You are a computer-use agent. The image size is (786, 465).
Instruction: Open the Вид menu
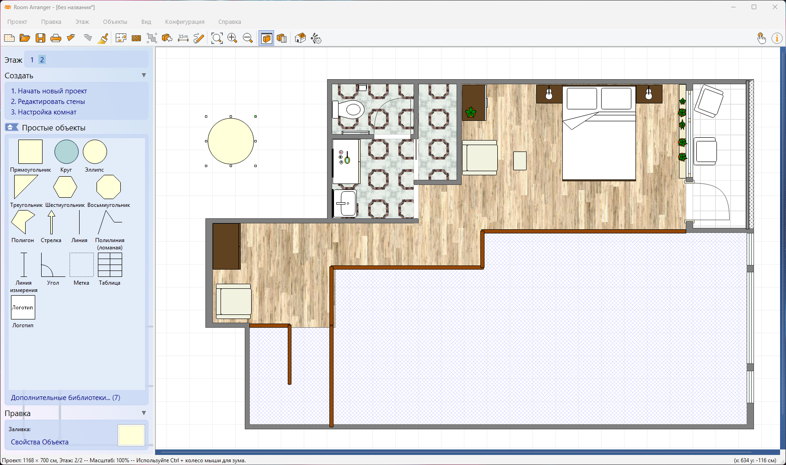(x=146, y=22)
